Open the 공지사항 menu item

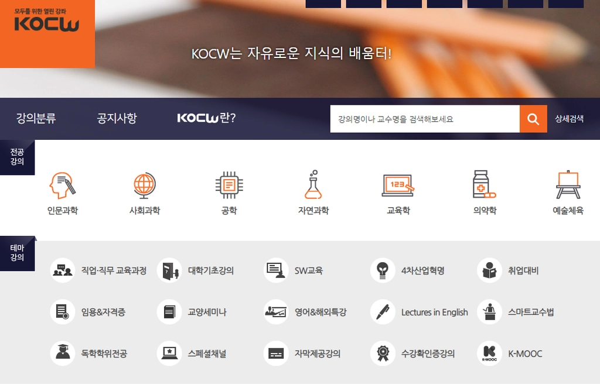117,118
